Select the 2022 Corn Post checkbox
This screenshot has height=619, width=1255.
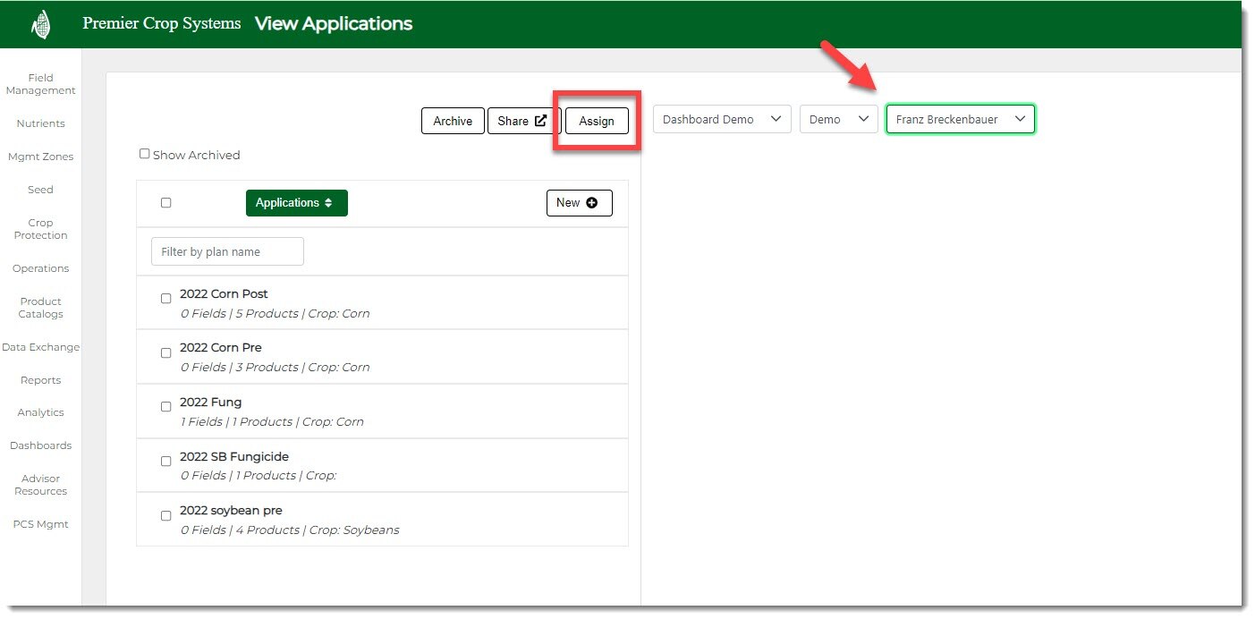(165, 299)
